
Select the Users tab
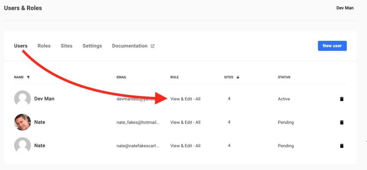pos(21,46)
